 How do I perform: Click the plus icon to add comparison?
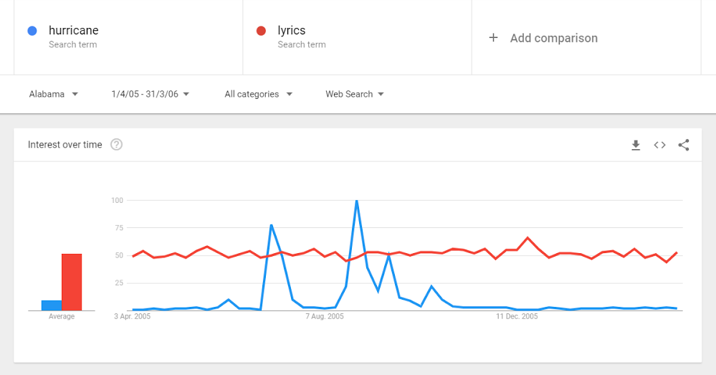[493, 37]
